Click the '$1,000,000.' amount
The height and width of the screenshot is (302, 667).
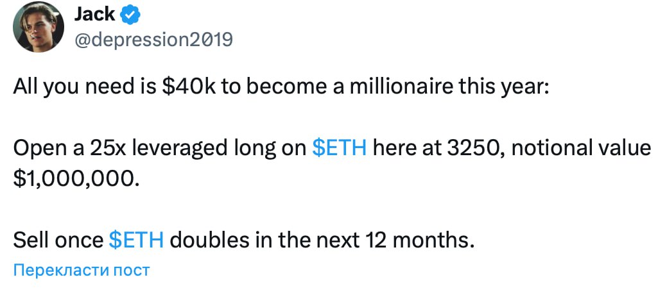click(75, 178)
